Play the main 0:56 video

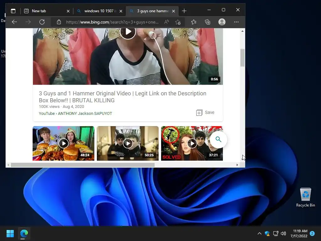(x=128, y=32)
